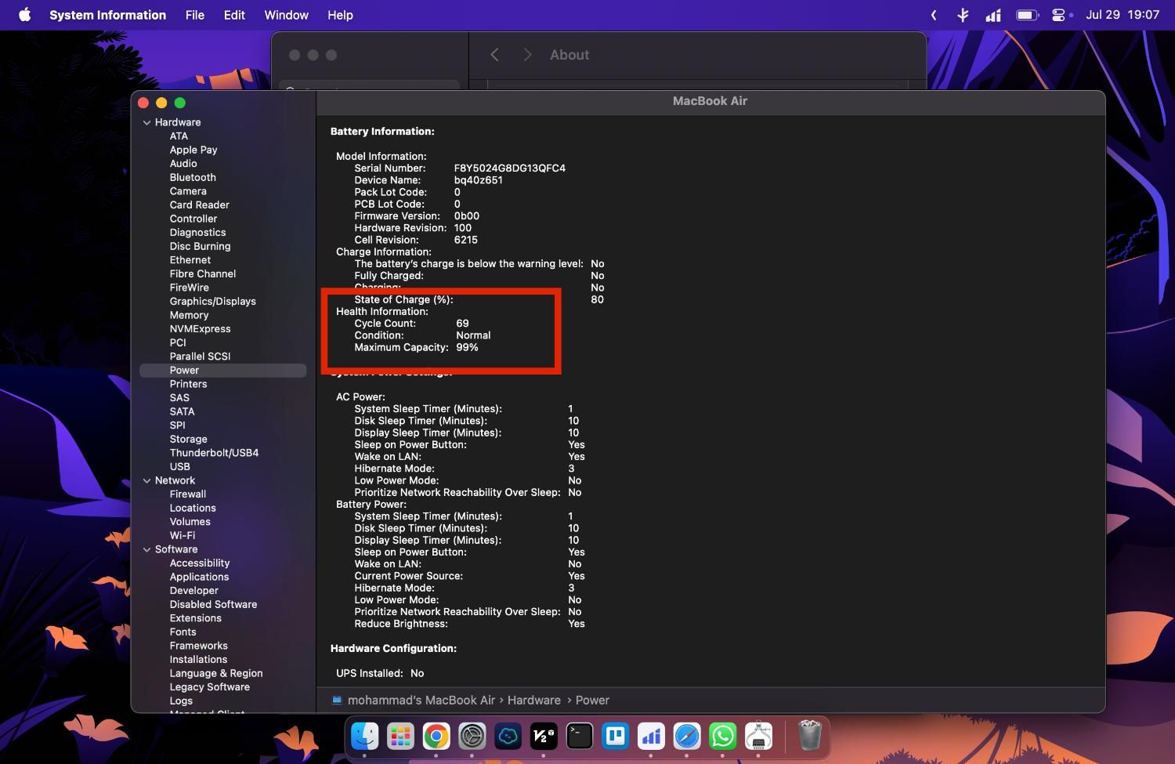This screenshot has height=764, width=1175.
Task: Click the Cycle Count value 69
Action: point(462,323)
